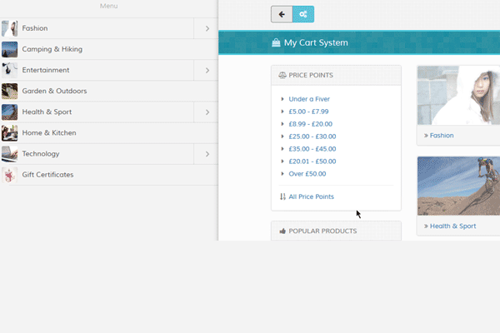The image size is (500, 333).
Task: Click the Garden & Outdoors thumbnail icon
Action: pyautogui.click(x=9, y=91)
